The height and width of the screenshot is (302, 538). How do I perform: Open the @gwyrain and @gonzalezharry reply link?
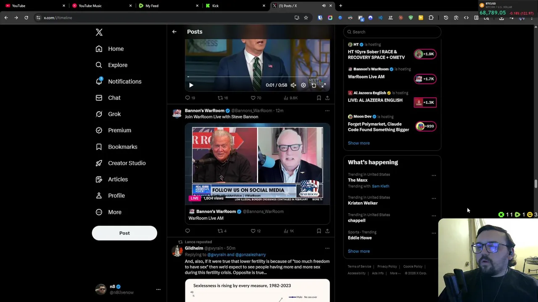pos(237,255)
